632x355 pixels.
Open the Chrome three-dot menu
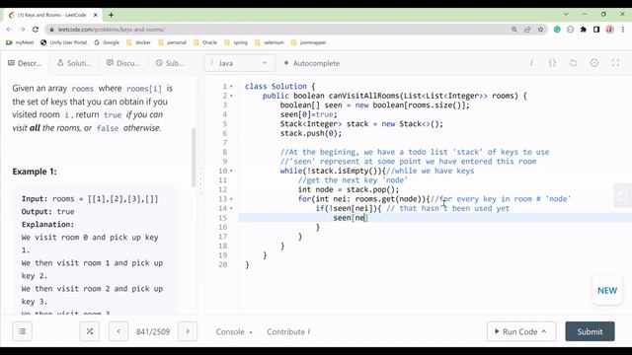[x=623, y=30]
